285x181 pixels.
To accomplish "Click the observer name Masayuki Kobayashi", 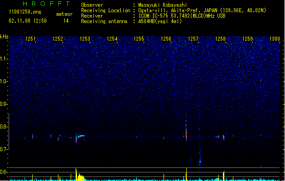I will click(x=163, y=5).
